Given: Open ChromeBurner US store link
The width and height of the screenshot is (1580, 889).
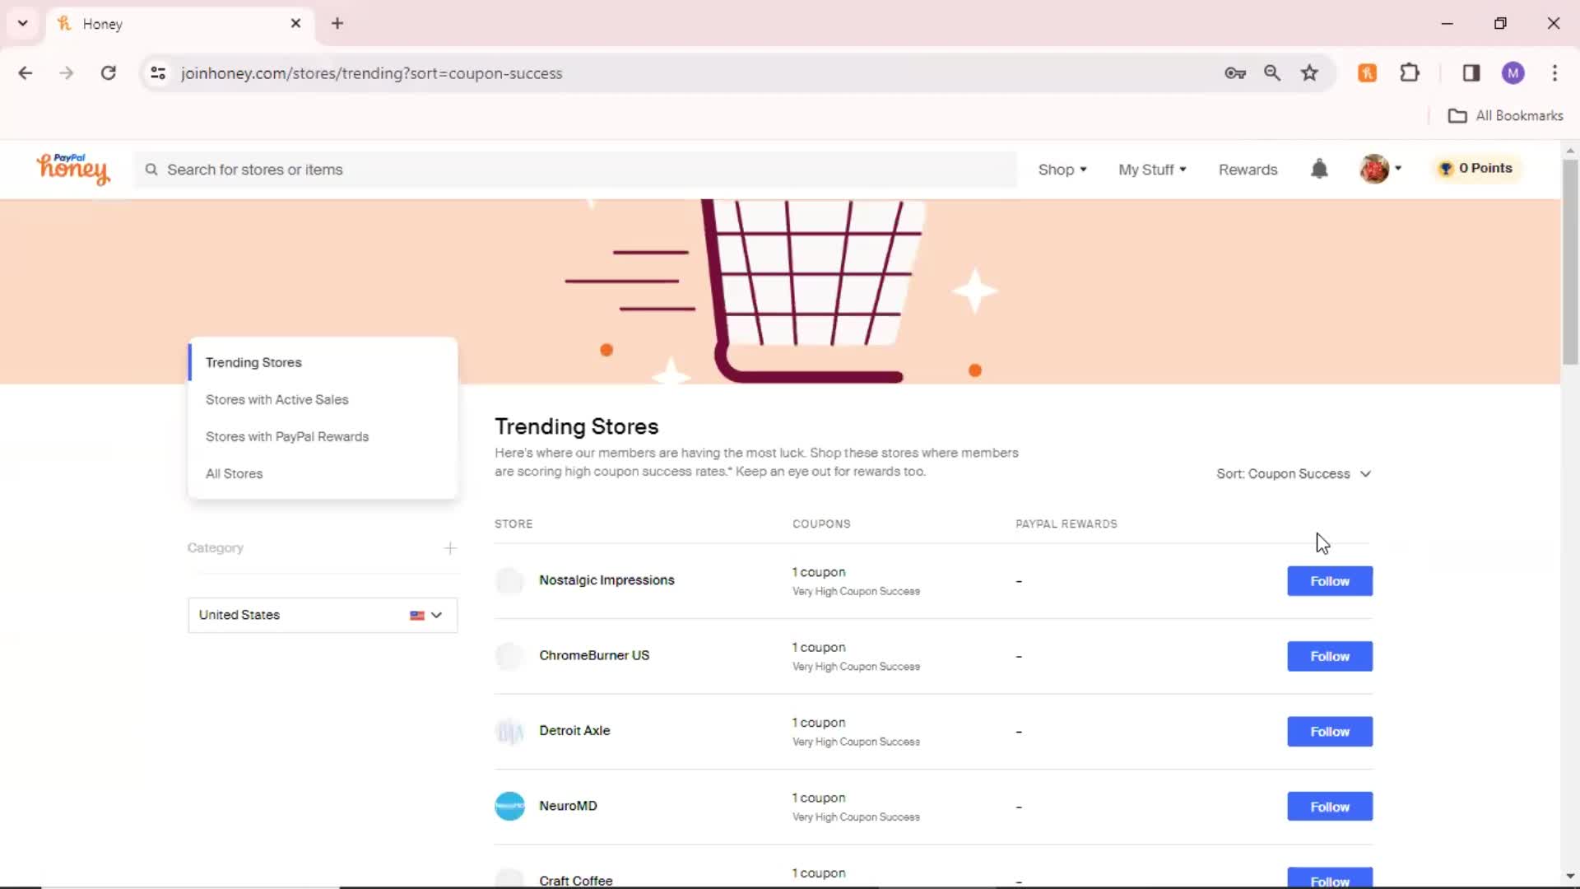Looking at the screenshot, I should pyautogui.click(x=594, y=655).
